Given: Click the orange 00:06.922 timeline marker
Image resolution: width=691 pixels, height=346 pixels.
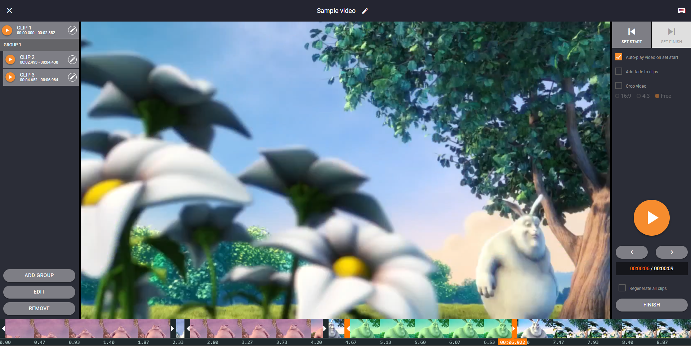Looking at the screenshot, I should (512, 342).
